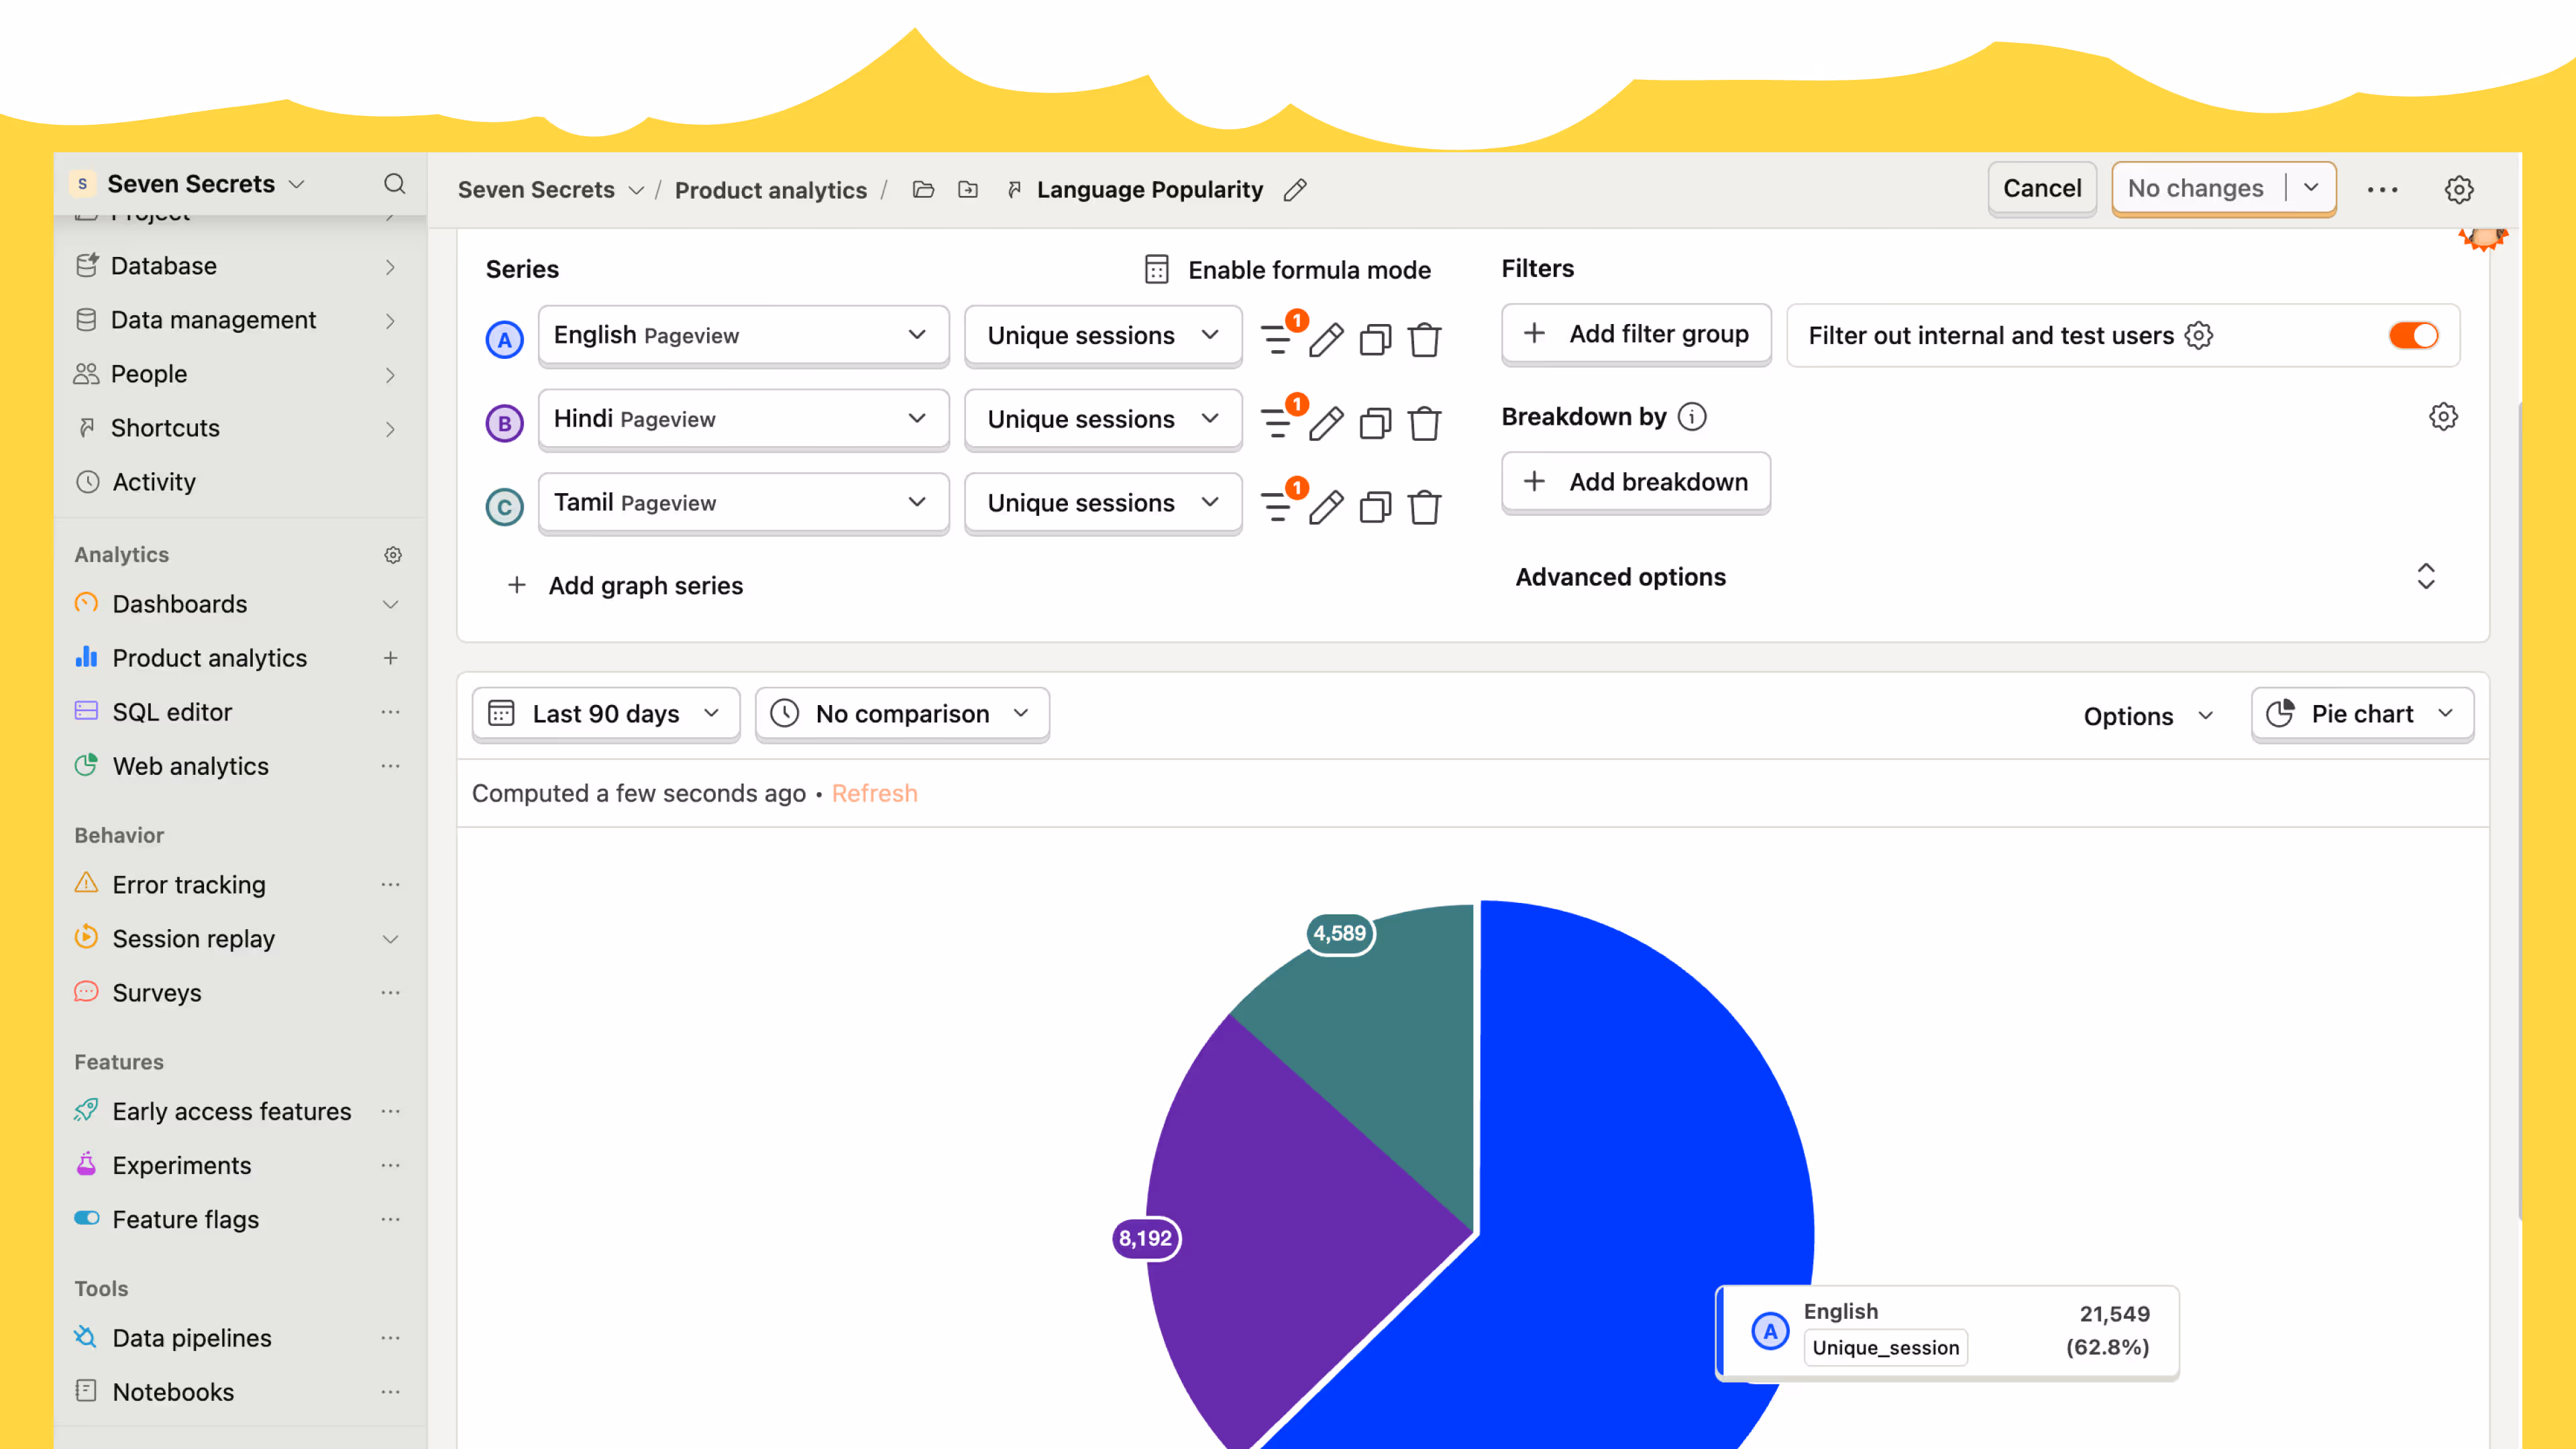
Task: Click the Breakdown by info icon
Action: 1692,417
